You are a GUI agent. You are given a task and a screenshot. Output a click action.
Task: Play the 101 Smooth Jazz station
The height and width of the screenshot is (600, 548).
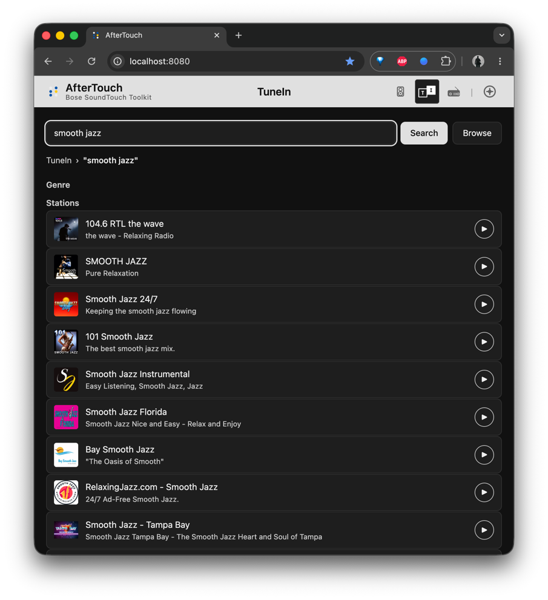click(484, 341)
